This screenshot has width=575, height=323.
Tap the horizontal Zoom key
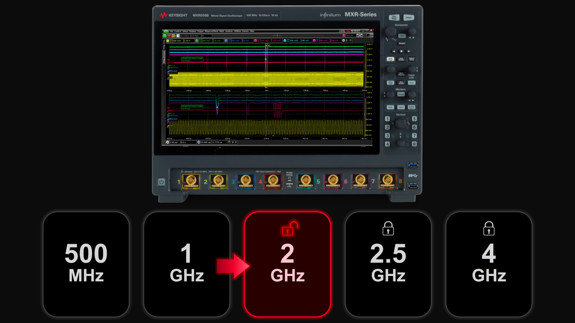point(402,36)
